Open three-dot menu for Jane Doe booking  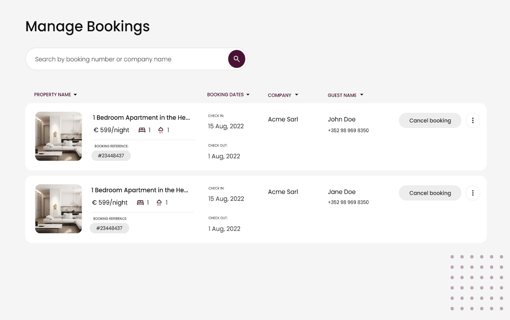point(472,193)
